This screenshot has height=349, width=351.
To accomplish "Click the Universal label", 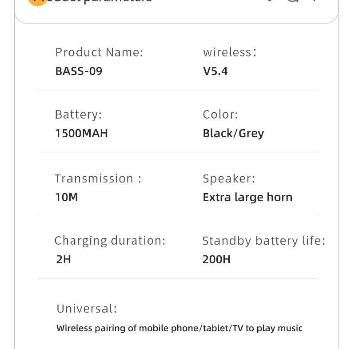I will click(87, 309).
